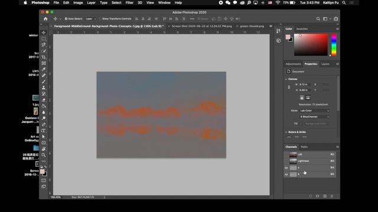
Task: Open the Auto-Select Layer dropdown
Action: (x=91, y=19)
